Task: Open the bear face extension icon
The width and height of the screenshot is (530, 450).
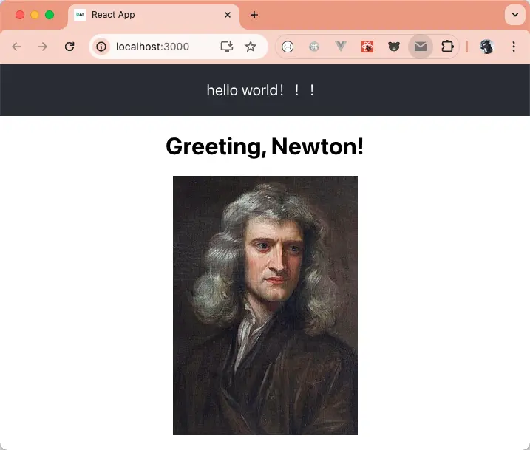Action: [394, 47]
